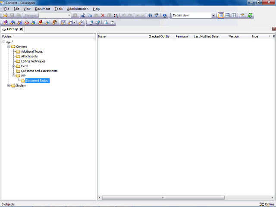Viewport: 276px width, 207px height.
Task: Open the Details view dropdown
Action: pyautogui.click(x=213, y=16)
